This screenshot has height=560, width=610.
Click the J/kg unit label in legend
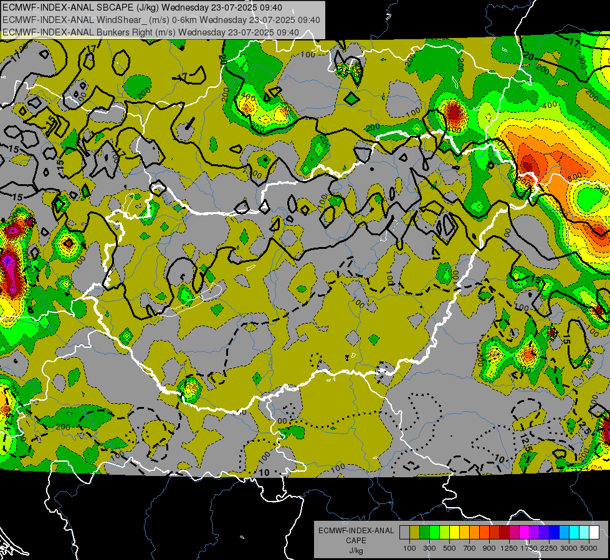point(356,550)
